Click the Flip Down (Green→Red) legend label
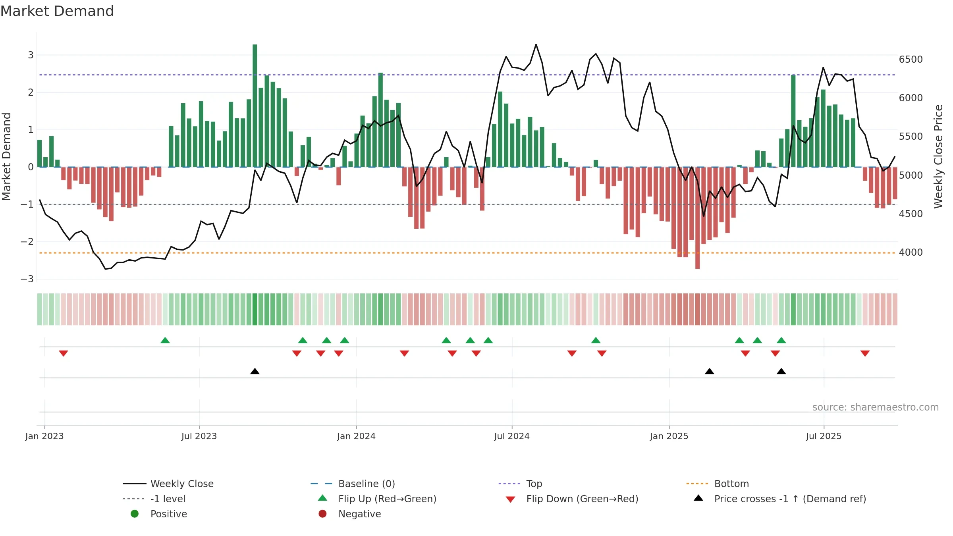The height and width of the screenshot is (536, 953). [x=582, y=499]
